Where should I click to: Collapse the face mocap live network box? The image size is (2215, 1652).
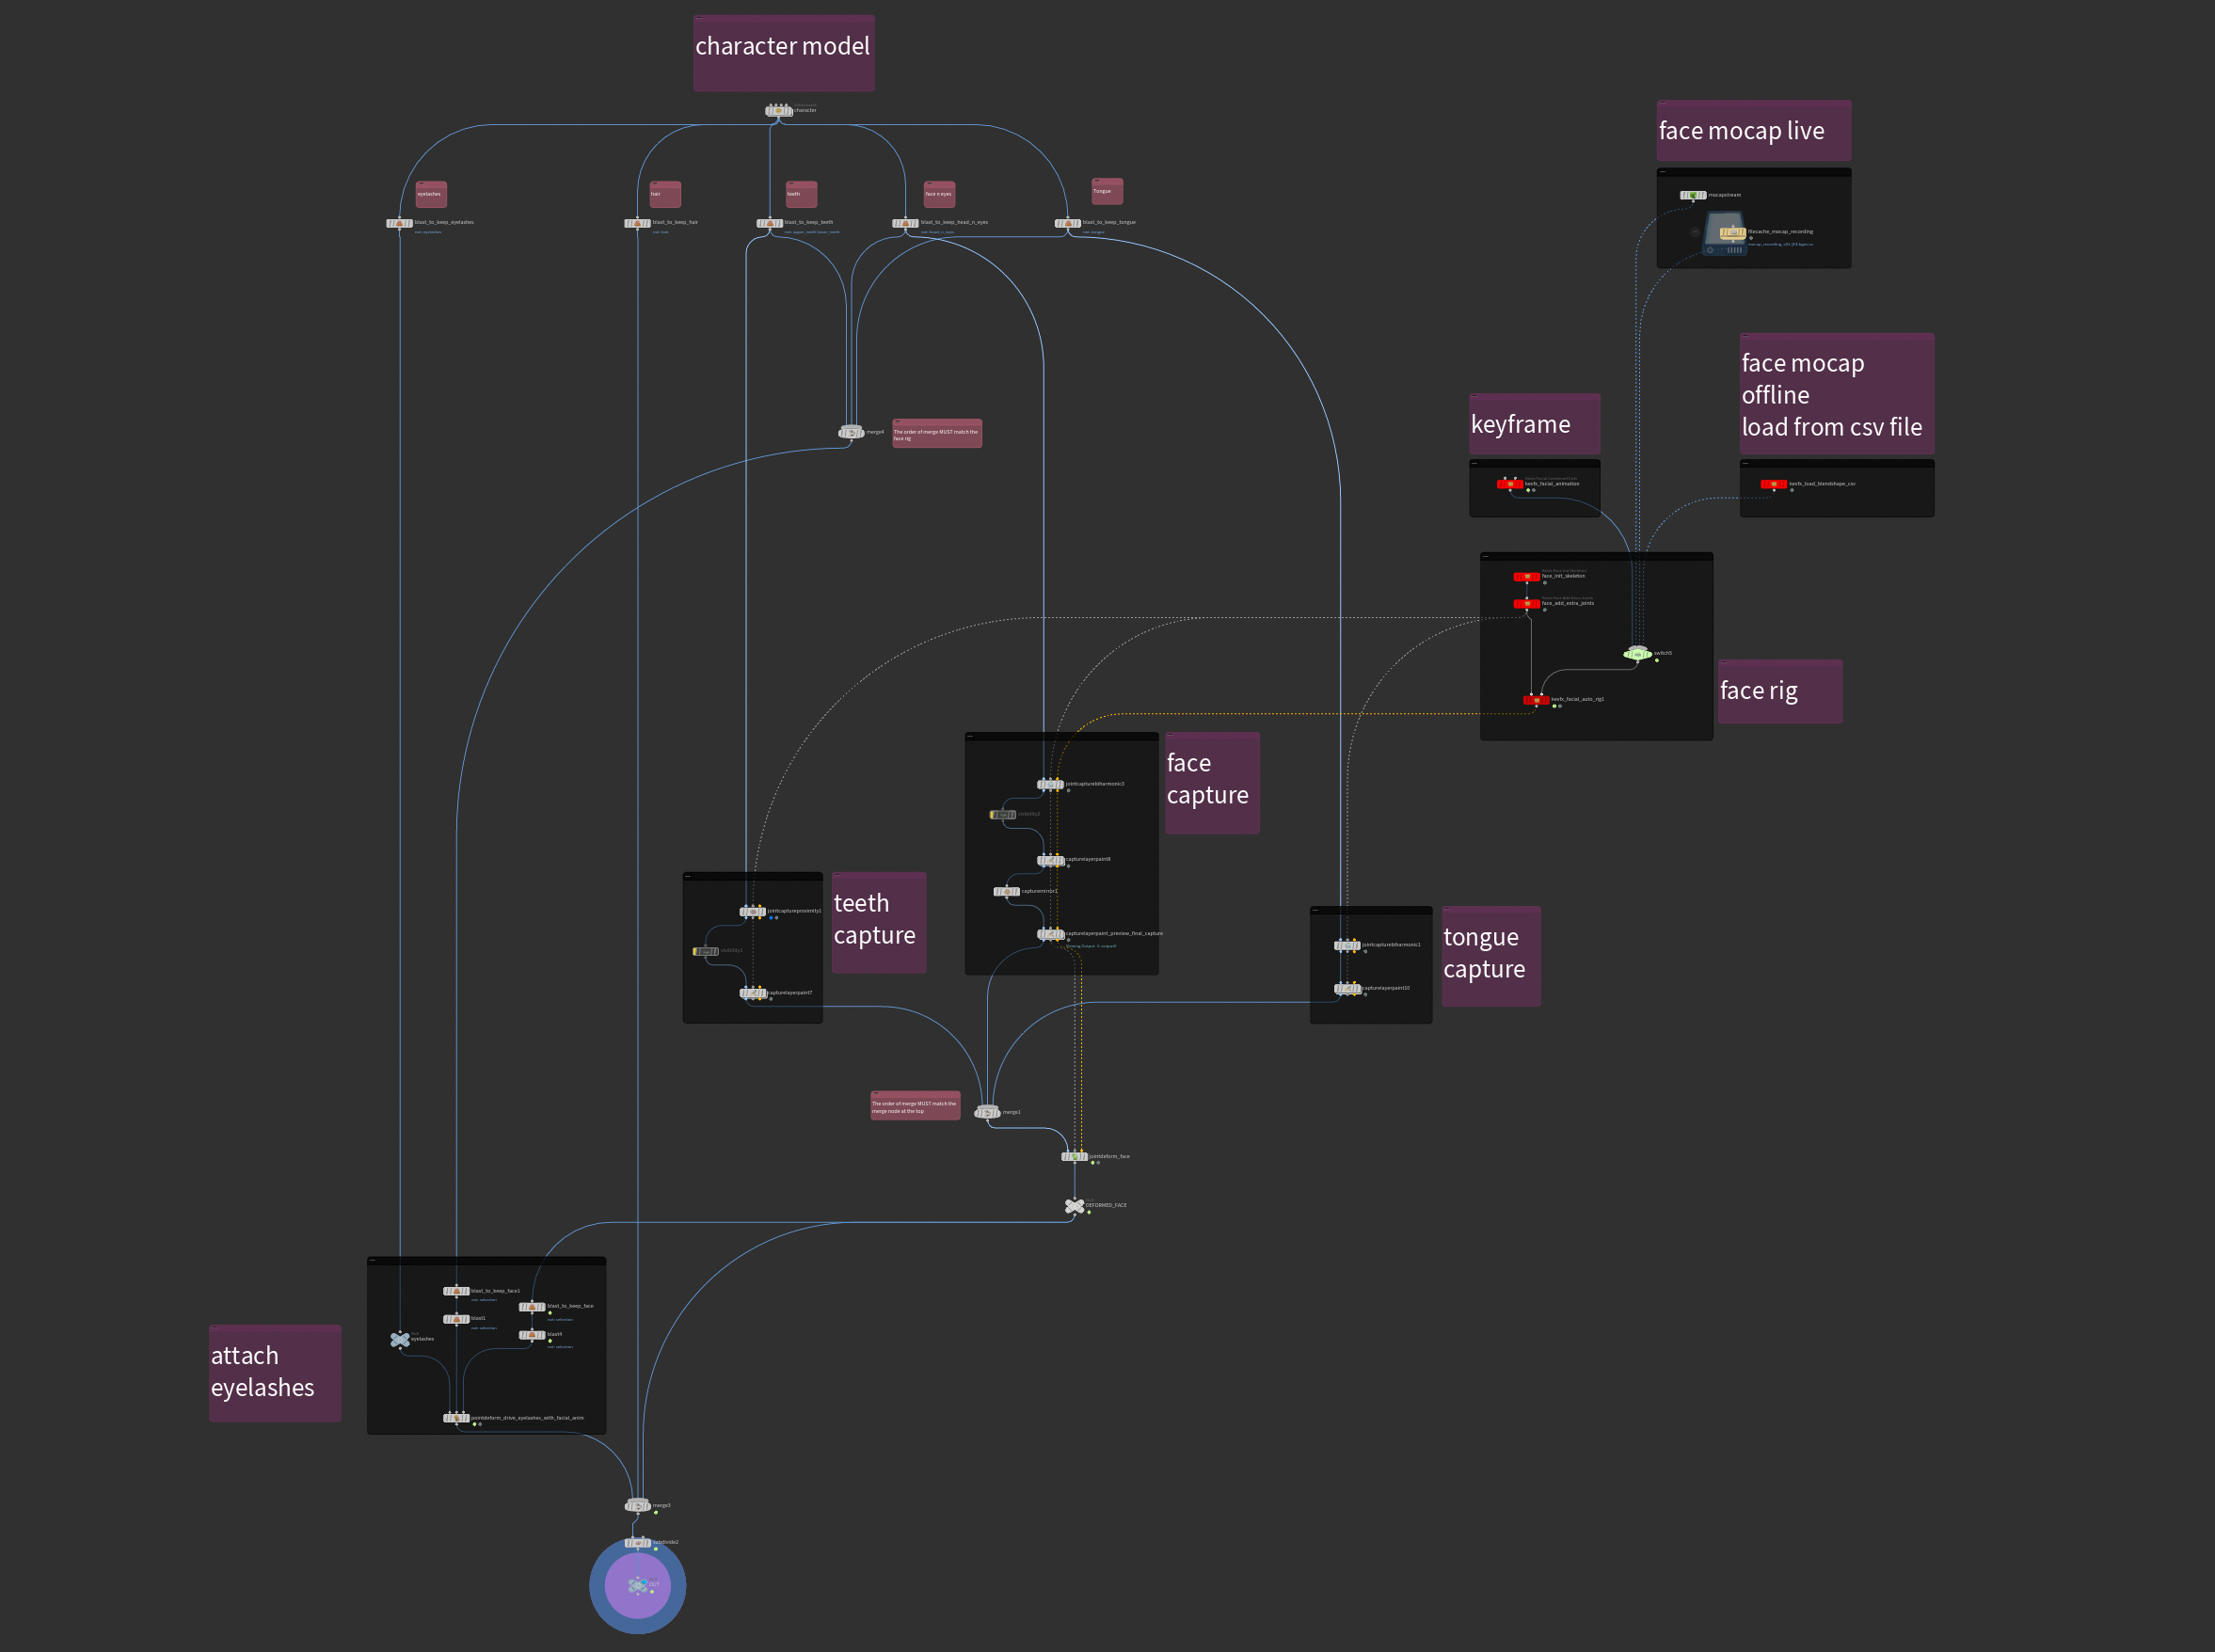pyautogui.click(x=1663, y=172)
